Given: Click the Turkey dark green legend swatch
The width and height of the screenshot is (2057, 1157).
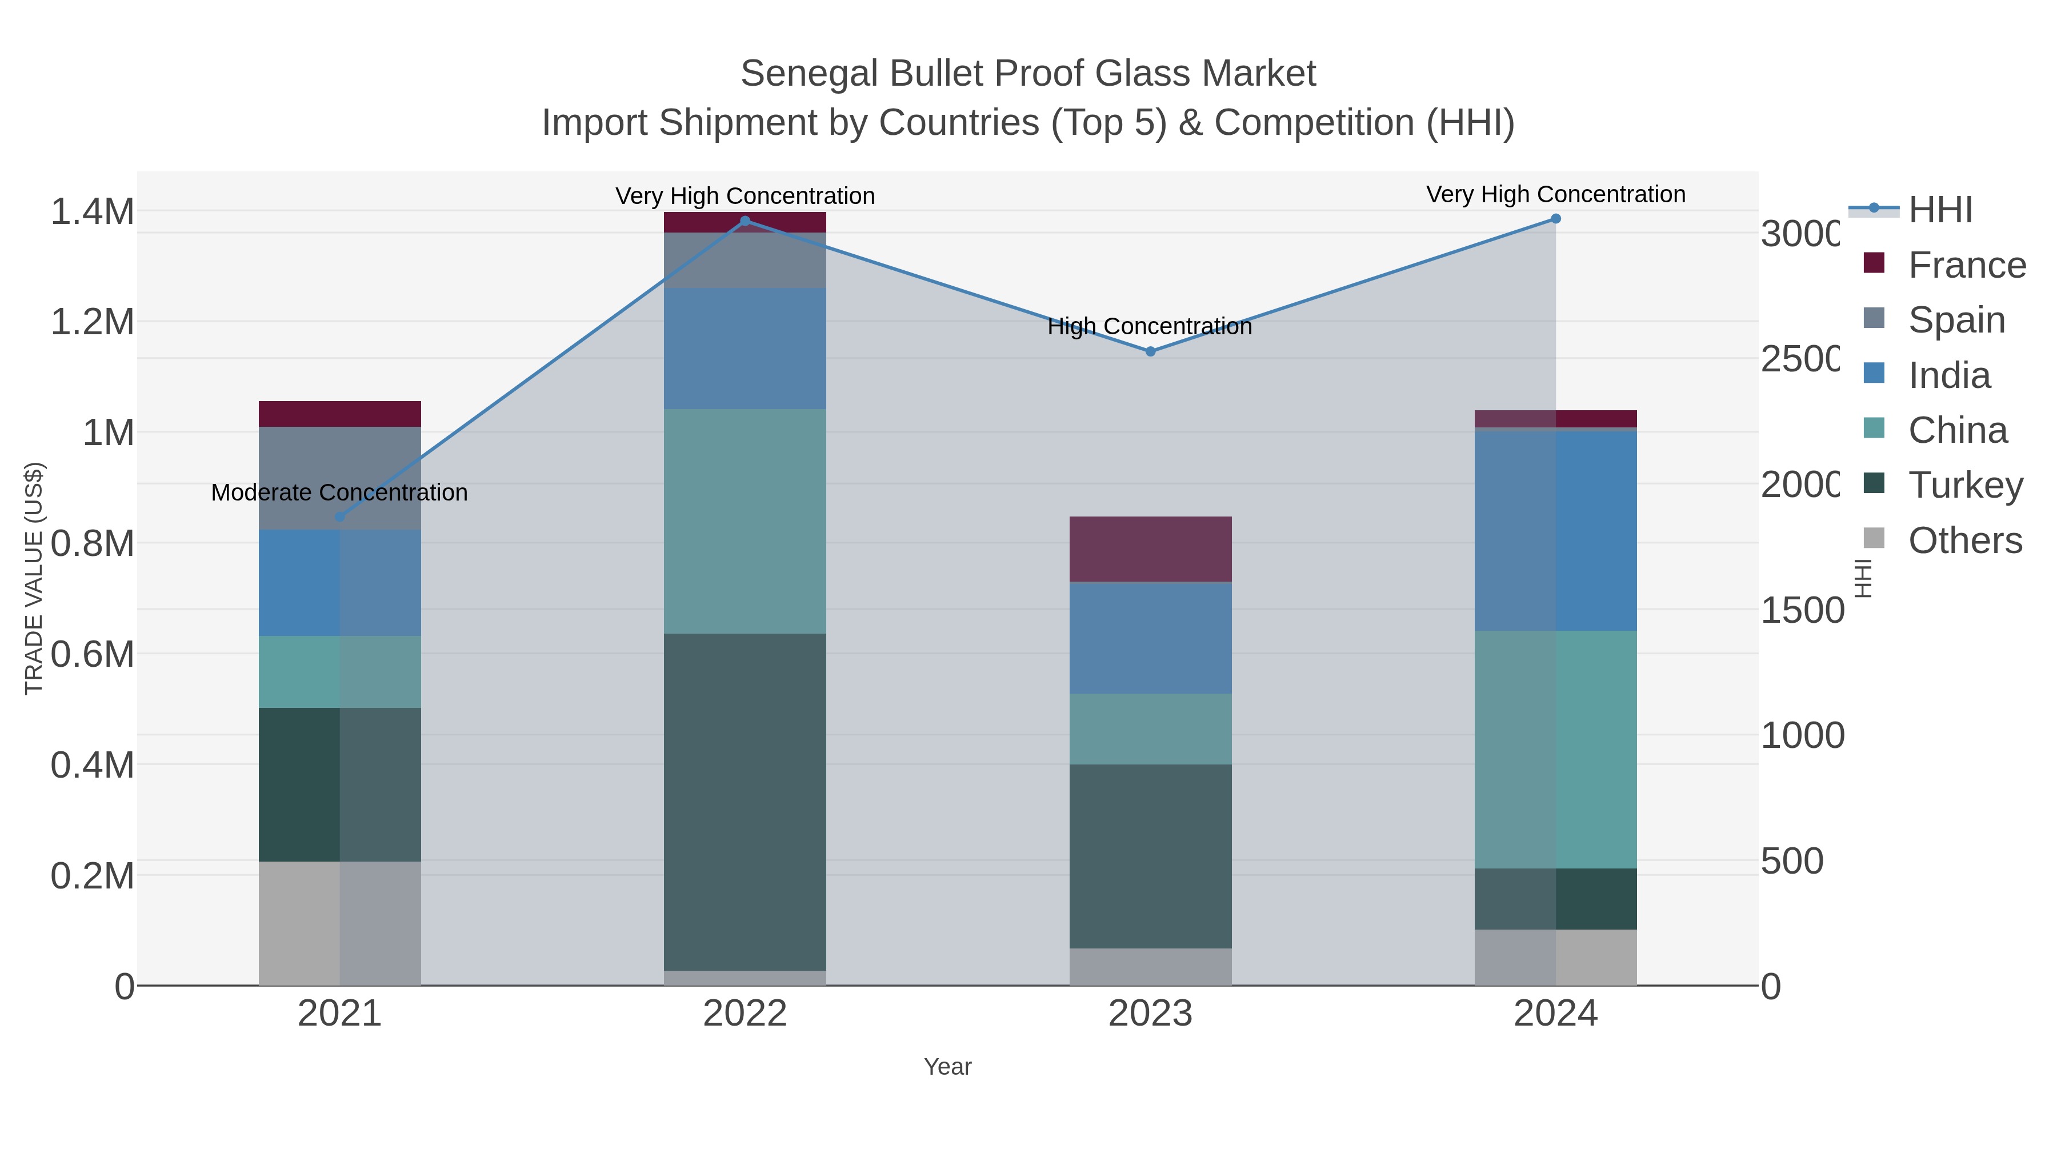Looking at the screenshot, I should [1874, 483].
